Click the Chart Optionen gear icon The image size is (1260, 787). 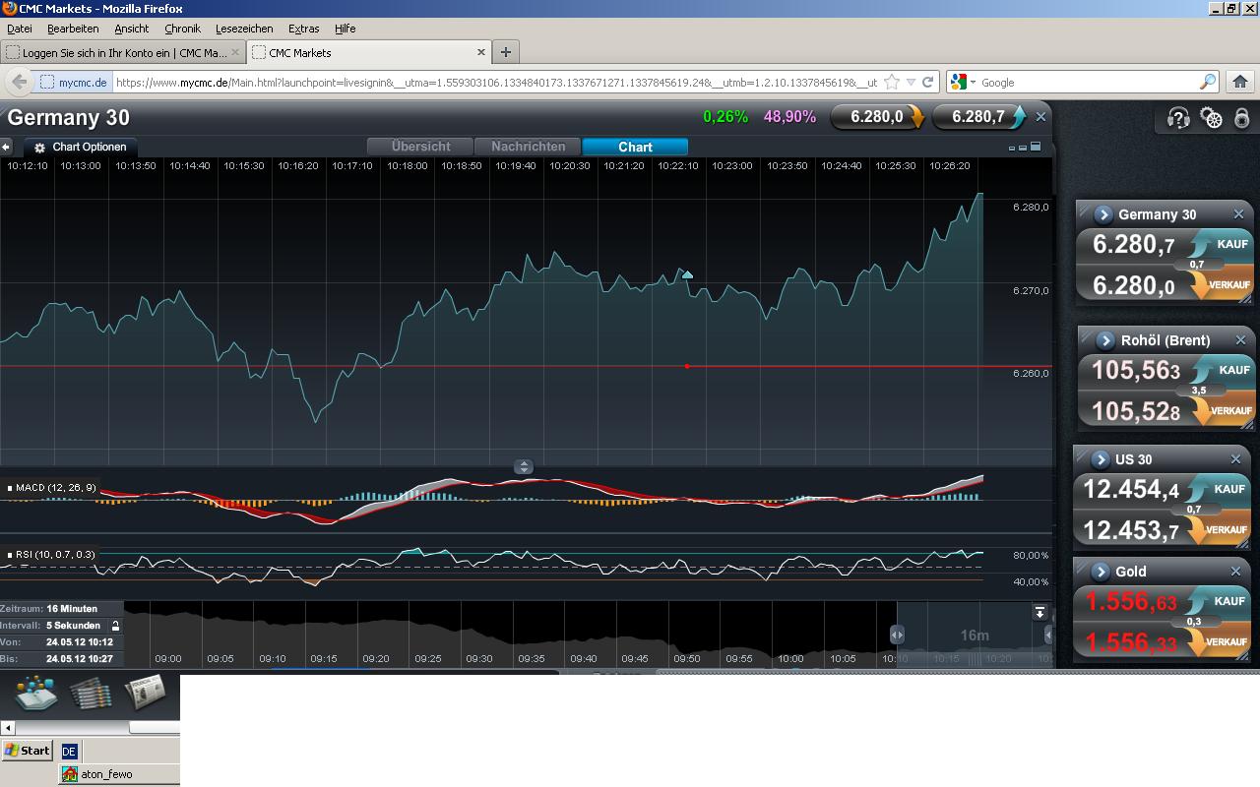pos(39,148)
